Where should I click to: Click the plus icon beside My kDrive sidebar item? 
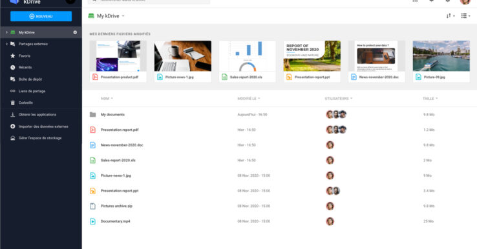[x=75, y=32]
